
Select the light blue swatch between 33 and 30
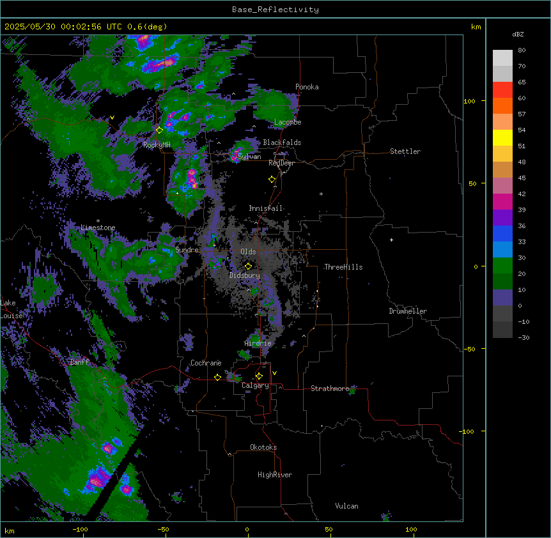click(x=502, y=250)
